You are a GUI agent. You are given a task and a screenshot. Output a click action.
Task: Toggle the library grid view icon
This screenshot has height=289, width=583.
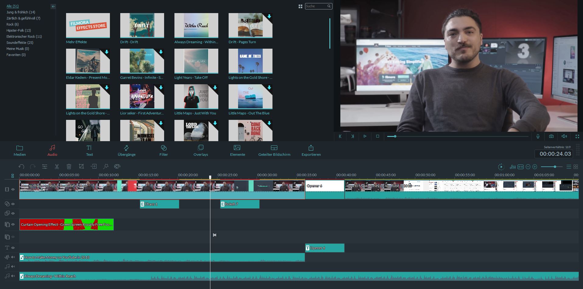coord(300,6)
